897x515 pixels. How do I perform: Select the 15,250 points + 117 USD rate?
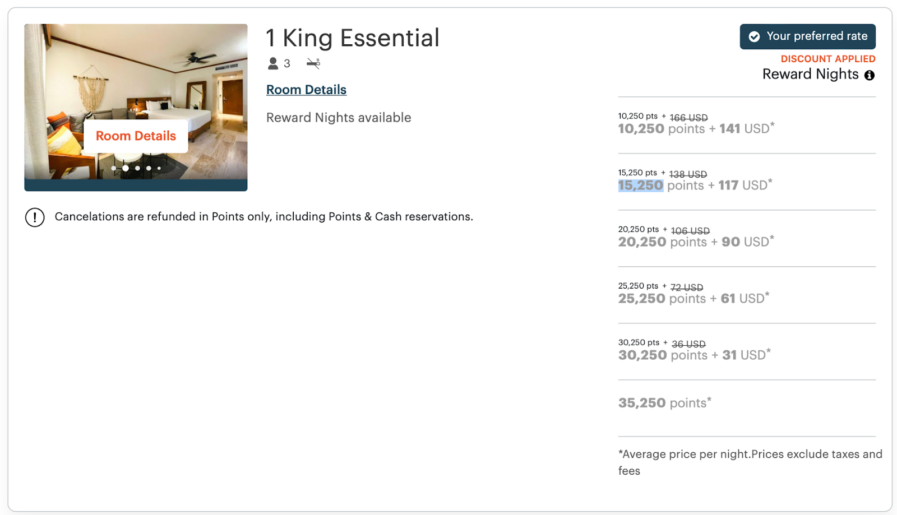pyautogui.click(x=695, y=185)
